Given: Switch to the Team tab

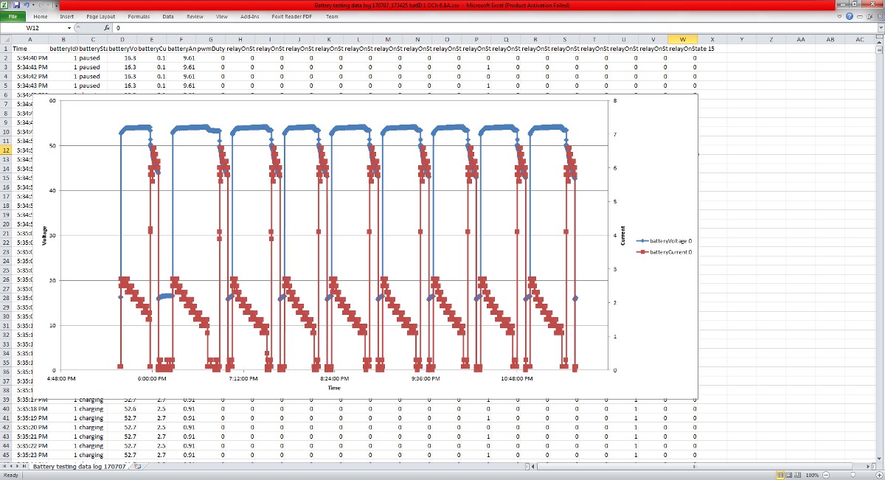Looking at the screenshot, I should (332, 16).
